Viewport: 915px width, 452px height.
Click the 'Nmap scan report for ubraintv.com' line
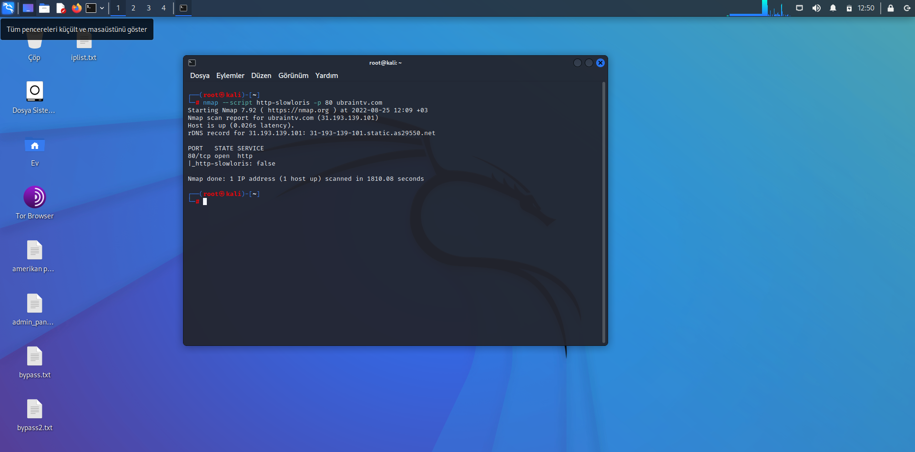[283, 118]
